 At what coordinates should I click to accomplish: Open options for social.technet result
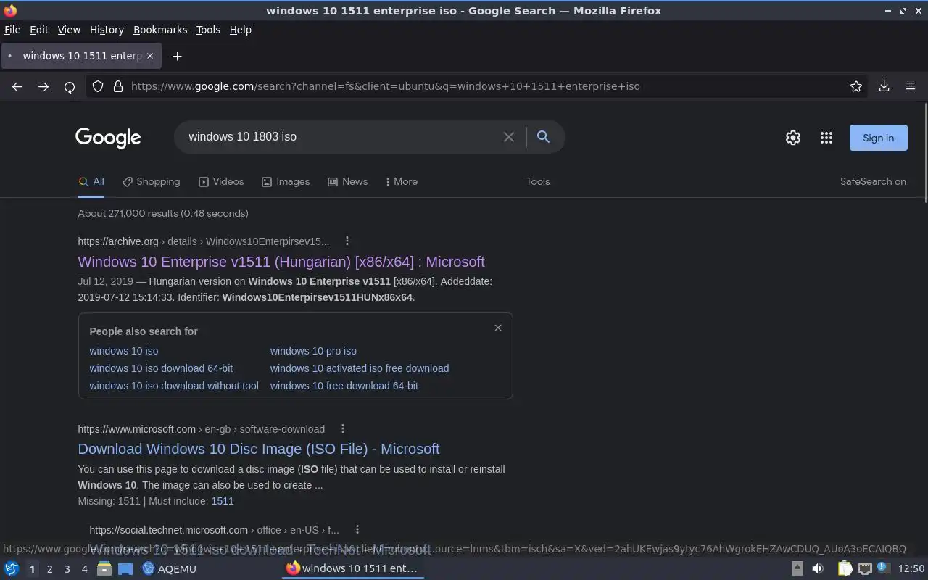coord(357,530)
